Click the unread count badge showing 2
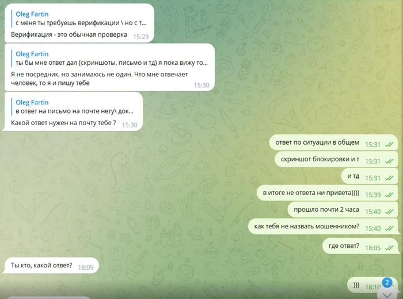 coord(387,282)
